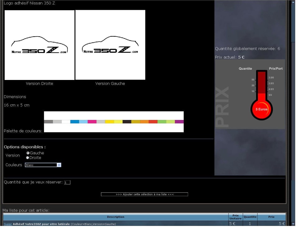298x238 pixels.
Task: Select the dark blue palette swatch
Action: 74,122
